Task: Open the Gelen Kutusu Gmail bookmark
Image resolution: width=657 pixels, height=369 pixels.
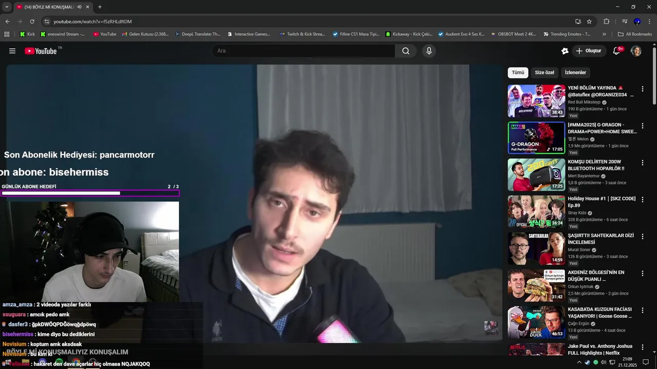Action: point(145,34)
